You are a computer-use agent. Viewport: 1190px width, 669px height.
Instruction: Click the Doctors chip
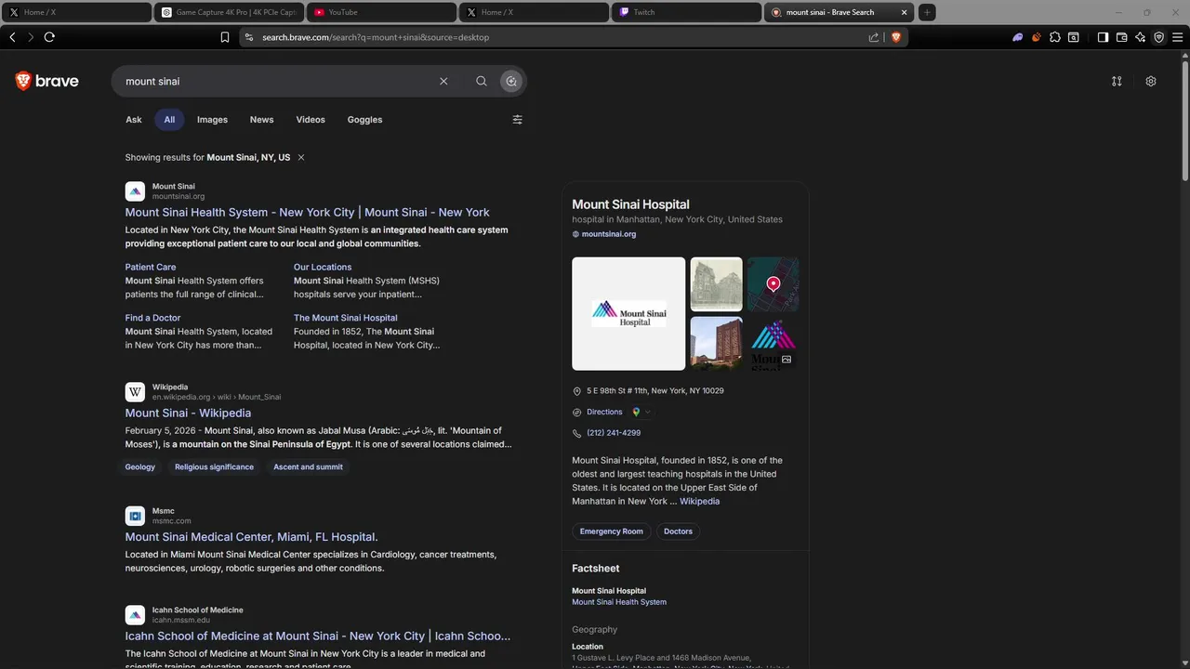678,531
